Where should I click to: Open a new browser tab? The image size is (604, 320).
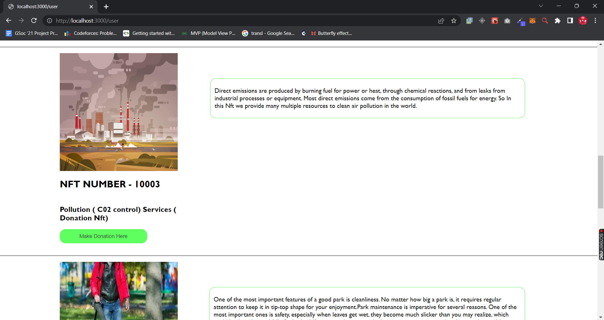click(106, 7)
